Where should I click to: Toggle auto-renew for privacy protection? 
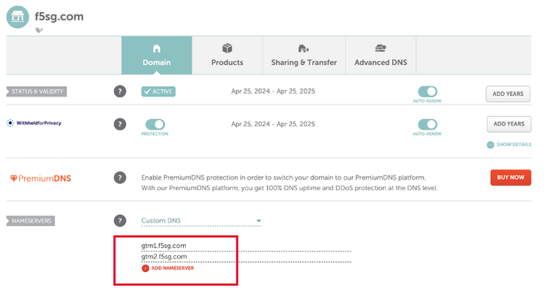[x=427, y=124]
